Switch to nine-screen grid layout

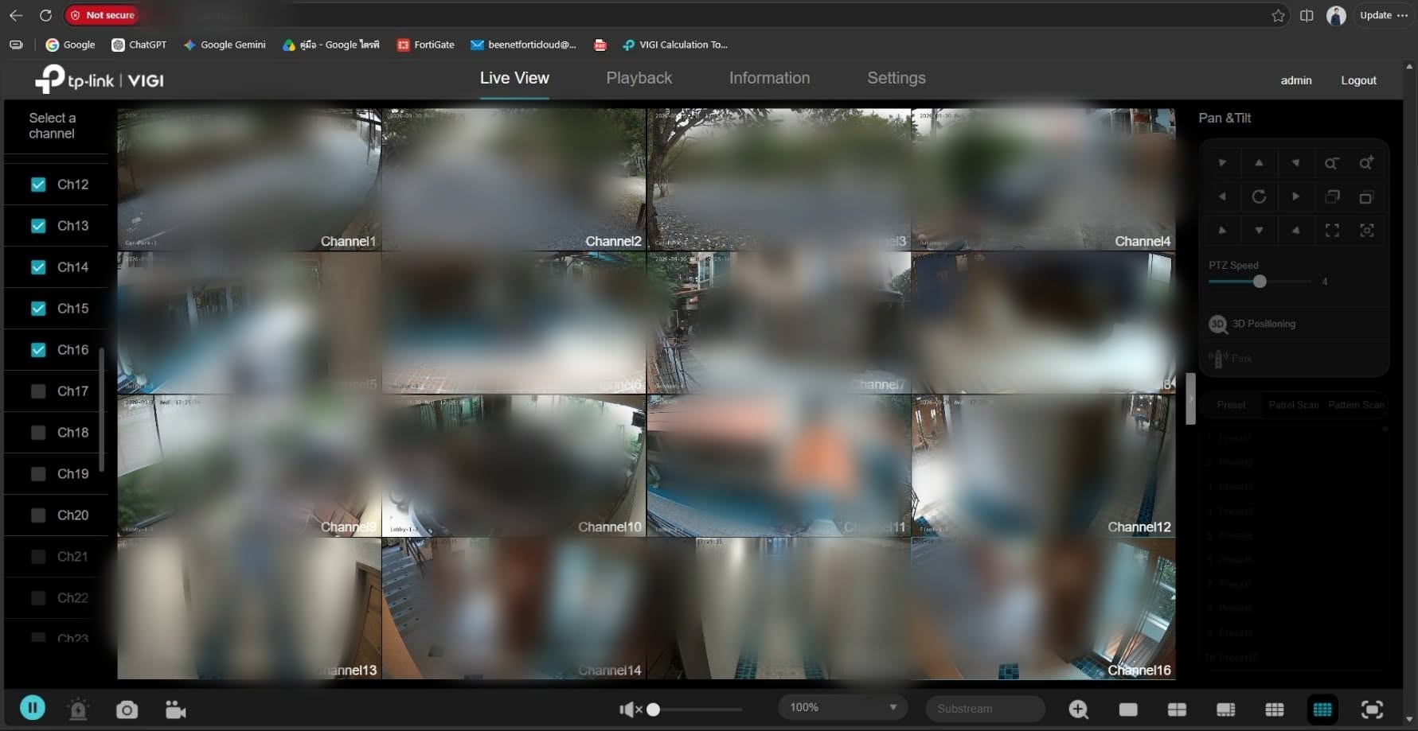click(x=1275, y=710)
